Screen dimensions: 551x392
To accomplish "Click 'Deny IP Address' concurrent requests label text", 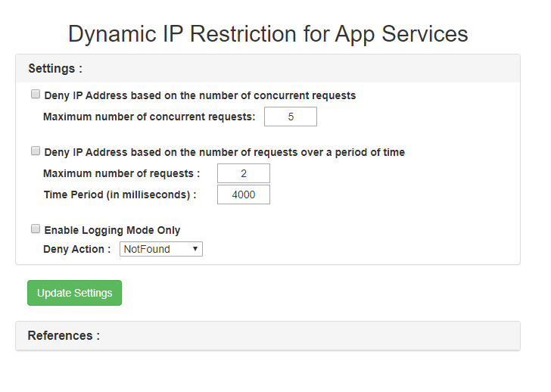I will (200, 96).
